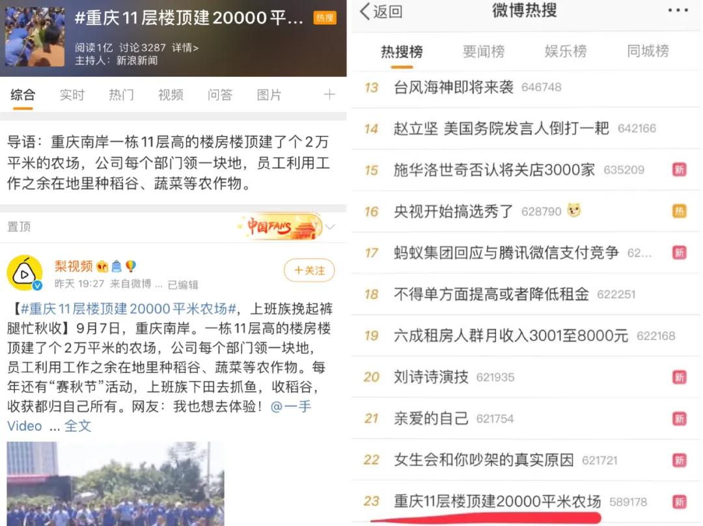Open trending item 亲爱的自己
This screenshot has height=526, width=703.
pos(431,419)
